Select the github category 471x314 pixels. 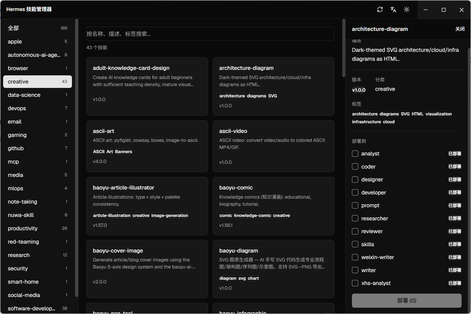click(x=37, y=148)
